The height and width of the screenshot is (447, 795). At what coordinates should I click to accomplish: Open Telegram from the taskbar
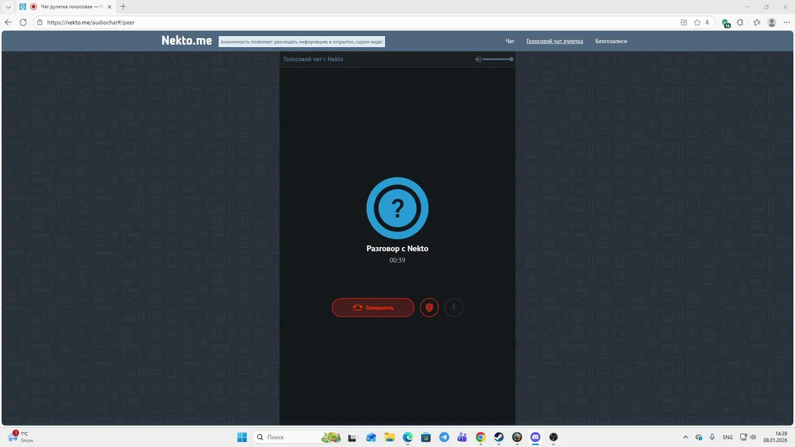(x=444, y=437)
